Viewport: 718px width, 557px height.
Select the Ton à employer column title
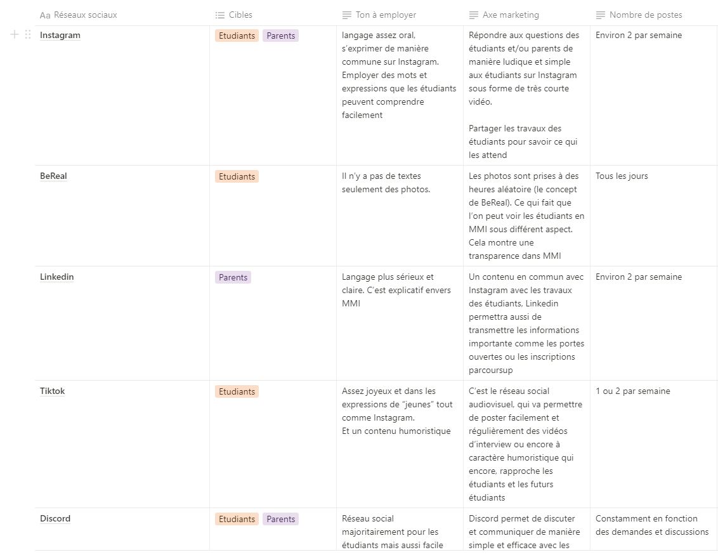[386, 15]
